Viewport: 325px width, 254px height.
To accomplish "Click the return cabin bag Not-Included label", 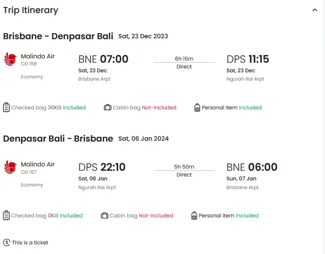I will [156, 216].
